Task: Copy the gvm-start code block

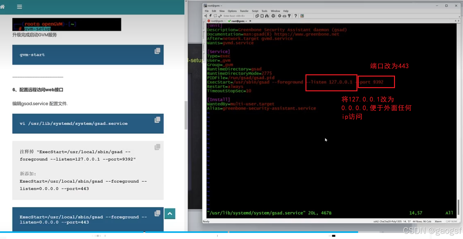Action: (157, 51)
